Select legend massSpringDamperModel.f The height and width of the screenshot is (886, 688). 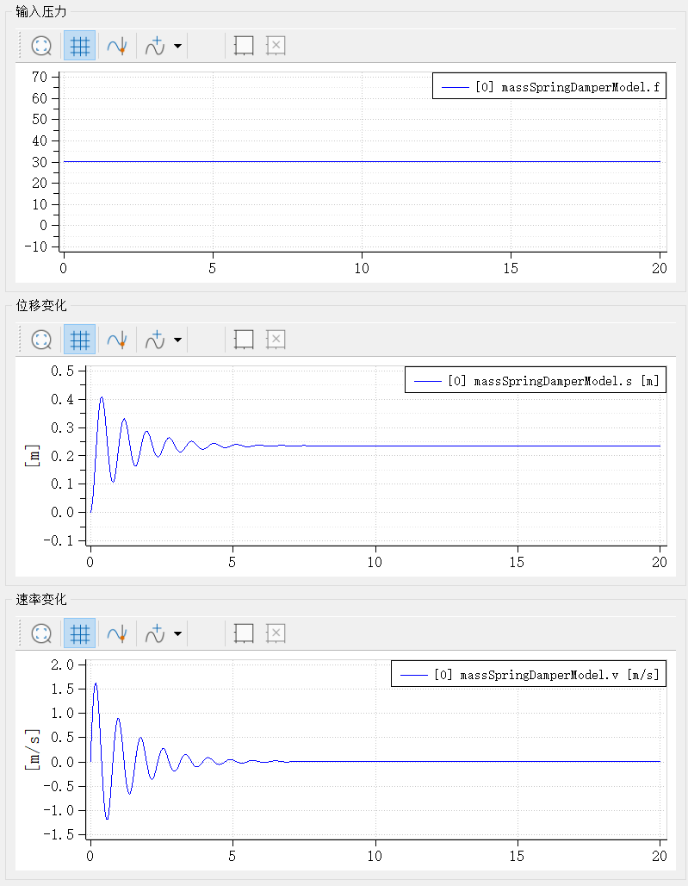coord(549,86)
